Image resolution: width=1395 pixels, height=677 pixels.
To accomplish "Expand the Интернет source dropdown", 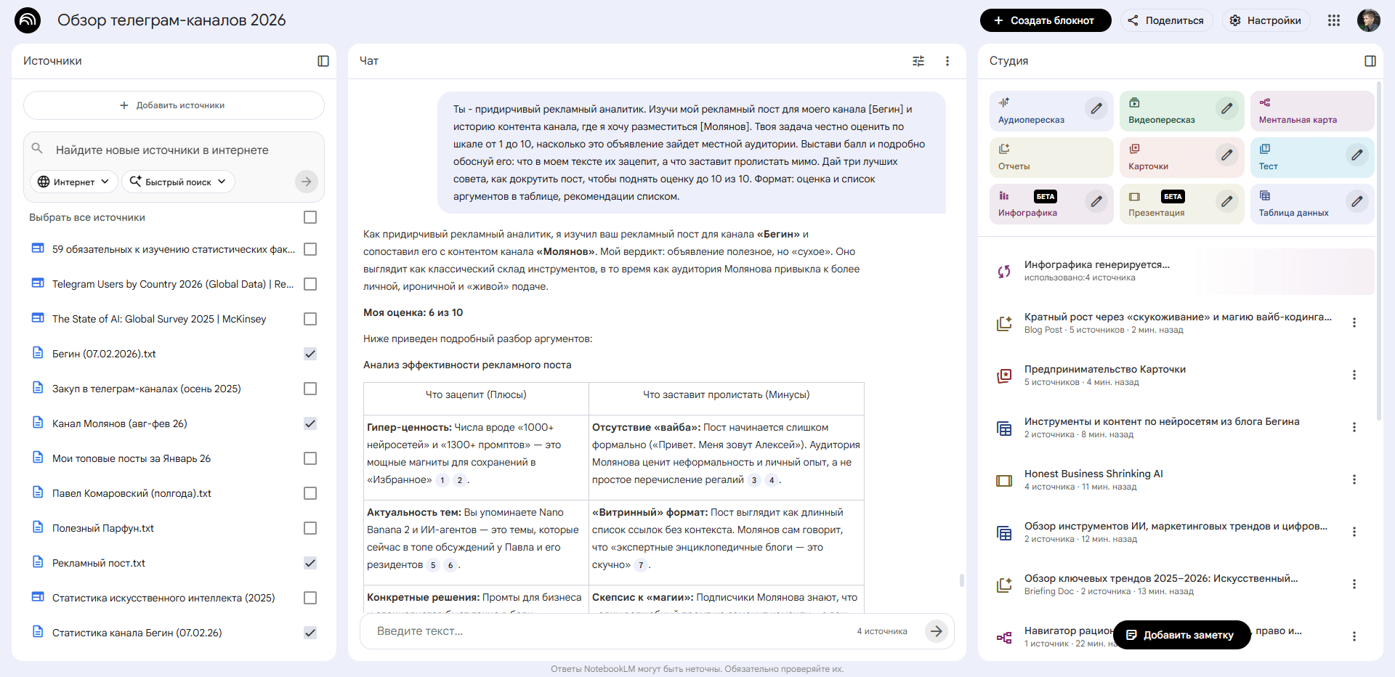I will [73, 182].
